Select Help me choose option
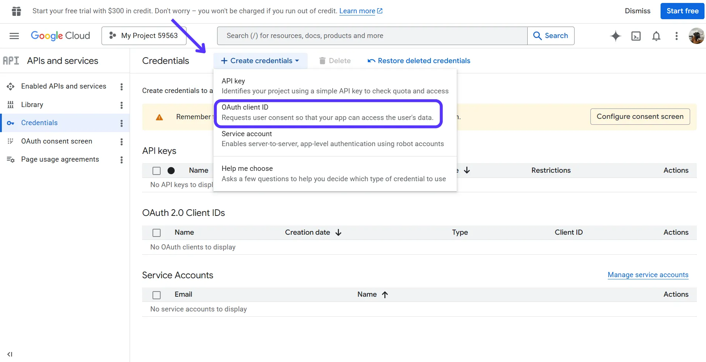This screenshot has width=706, height=362. 335,173
